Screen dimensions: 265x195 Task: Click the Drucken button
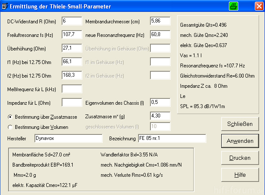click(x=240, y=158)
